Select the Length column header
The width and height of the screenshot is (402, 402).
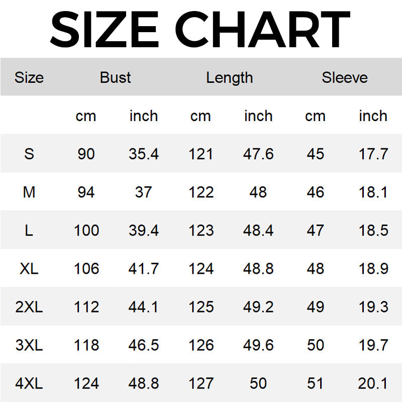(229, 77)
